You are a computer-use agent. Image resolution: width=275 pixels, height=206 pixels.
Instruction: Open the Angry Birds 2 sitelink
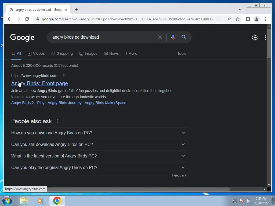[x=23, y=103]
